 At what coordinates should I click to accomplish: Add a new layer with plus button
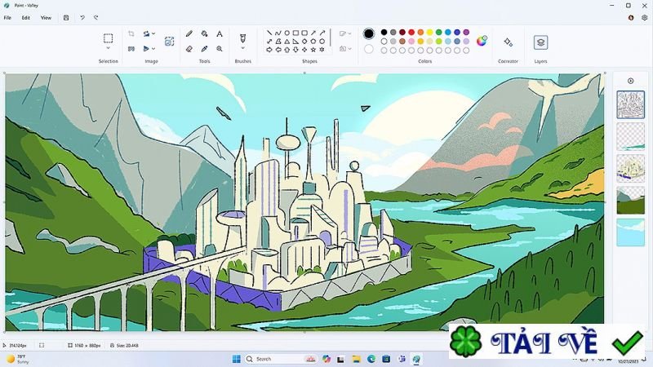click(x=630, y=81)
